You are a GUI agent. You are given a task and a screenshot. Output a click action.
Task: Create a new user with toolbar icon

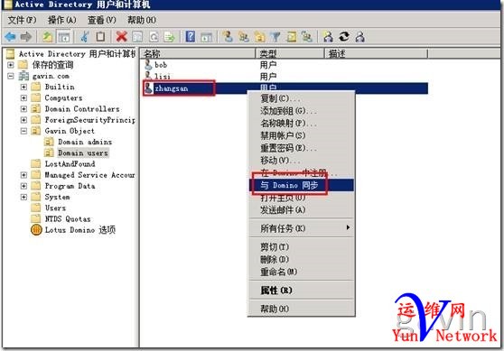228,37
